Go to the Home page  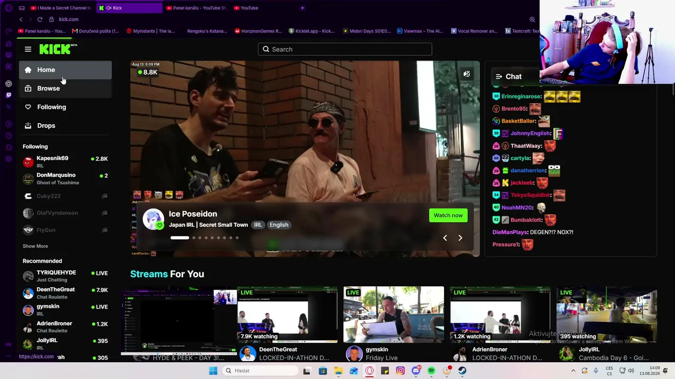tap(65, 70)
